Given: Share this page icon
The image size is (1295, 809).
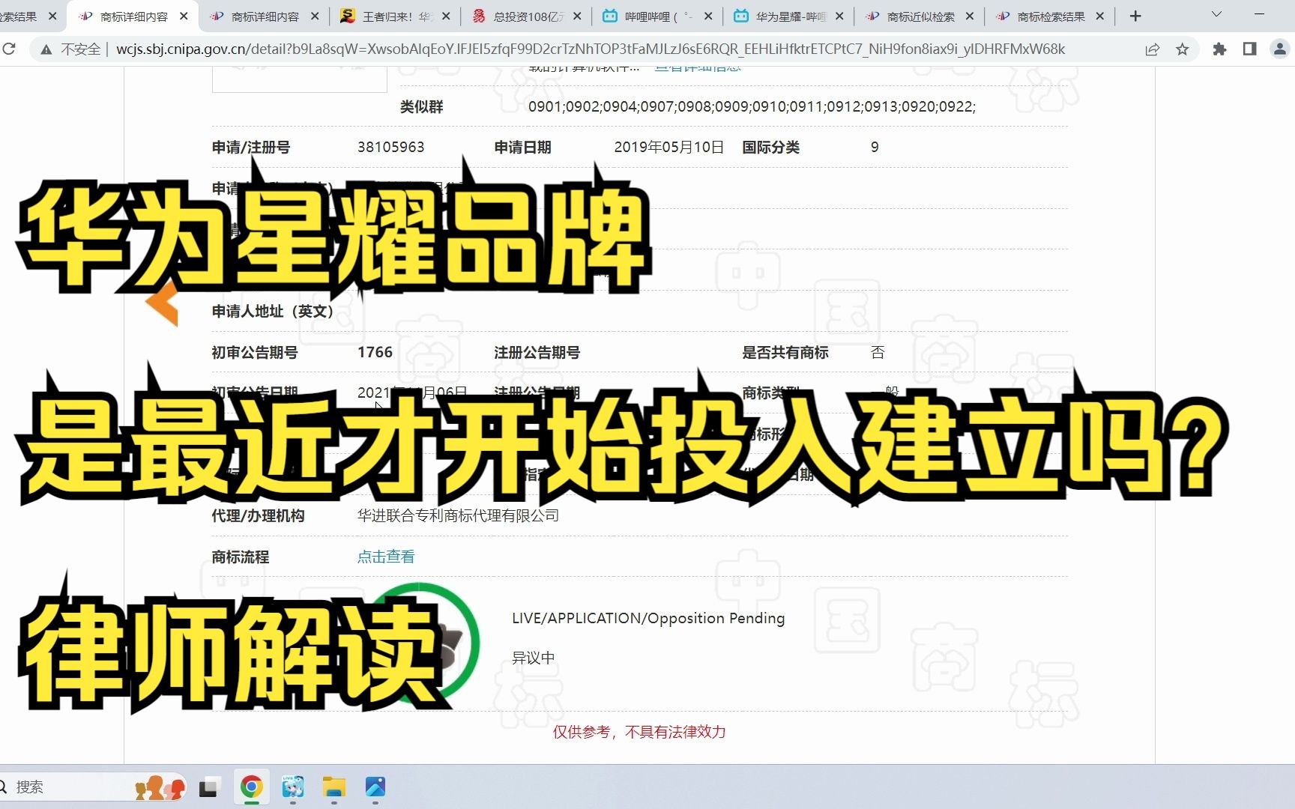Looking at the screenshot, I should pos(1153,49).
